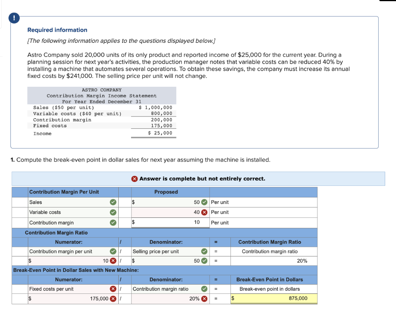
Task: Click question 1 break-even prompt text
Action: (140, 160)
